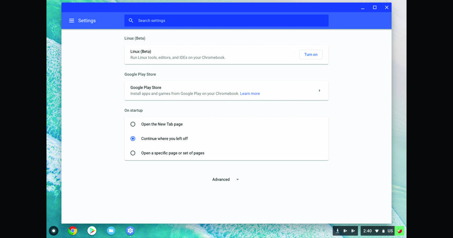Click the Settings title in header
This screenshot has width=453, height=238.
87,21
